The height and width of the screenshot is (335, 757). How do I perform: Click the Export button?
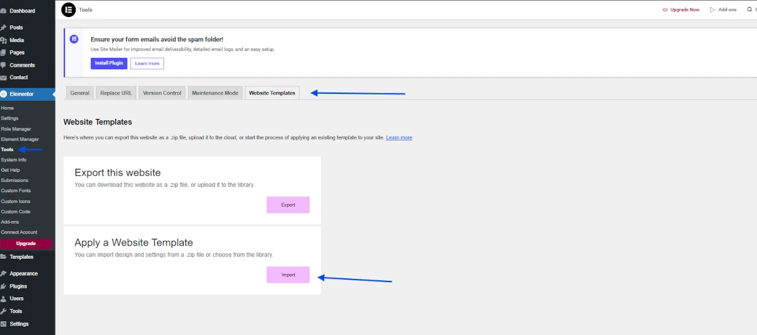click(288, 205)
